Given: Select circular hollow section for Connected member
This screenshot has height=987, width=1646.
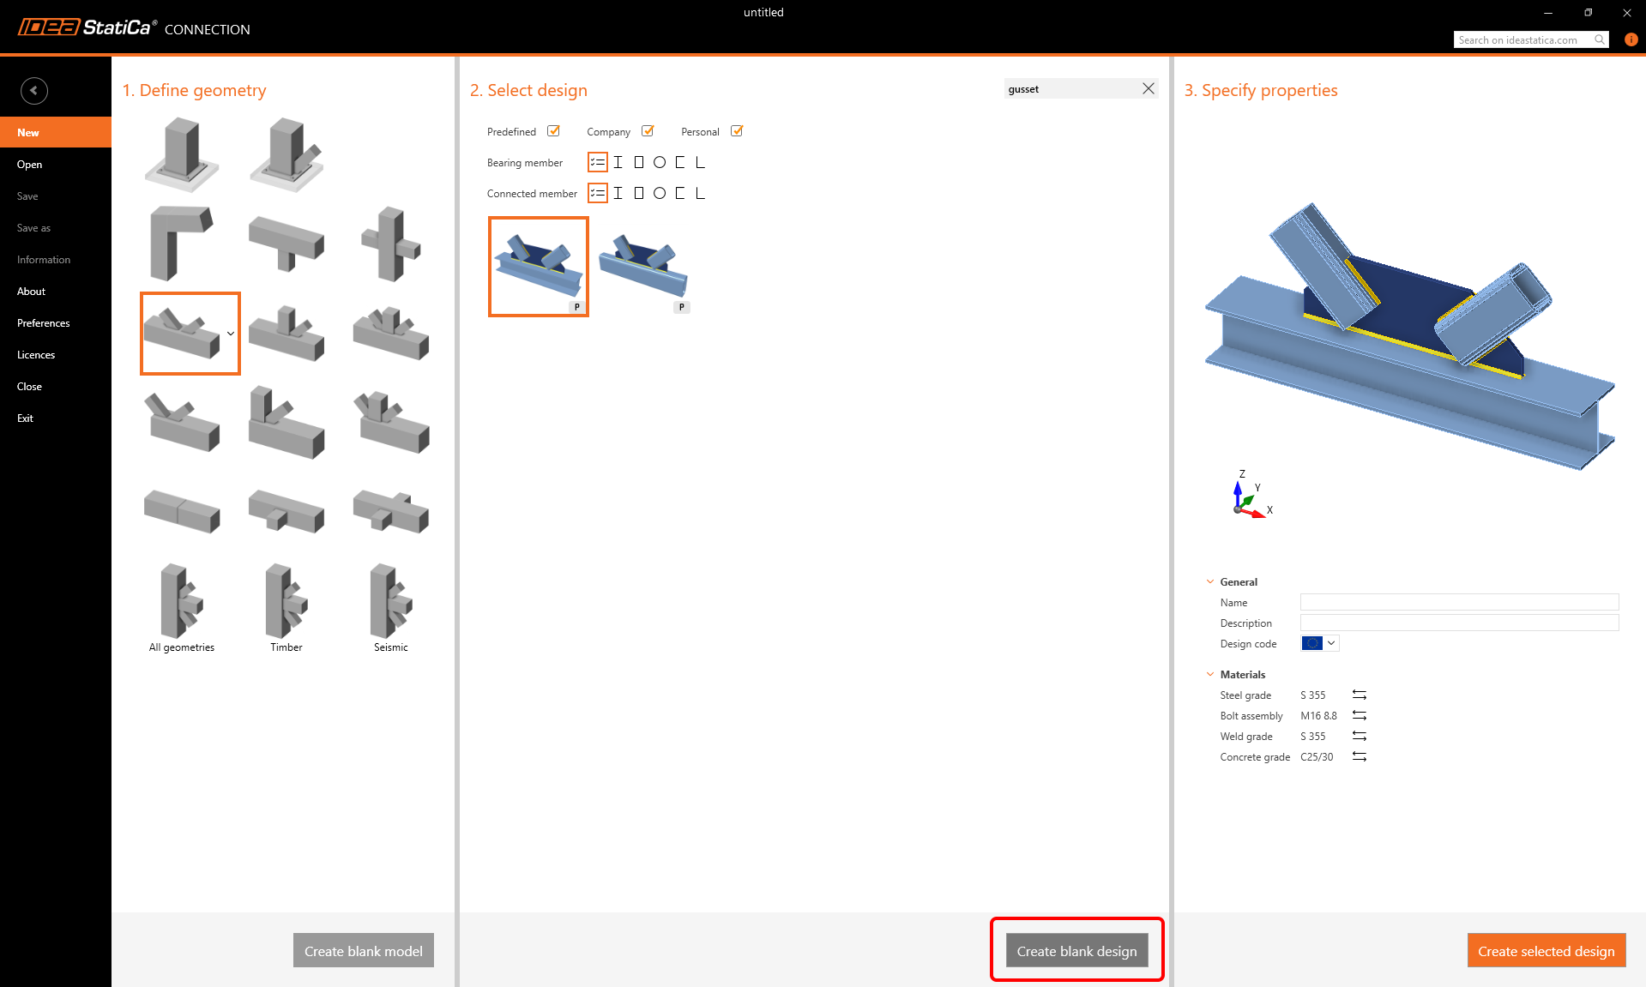Looking at the screenshot, I should (x=660, y=193).
